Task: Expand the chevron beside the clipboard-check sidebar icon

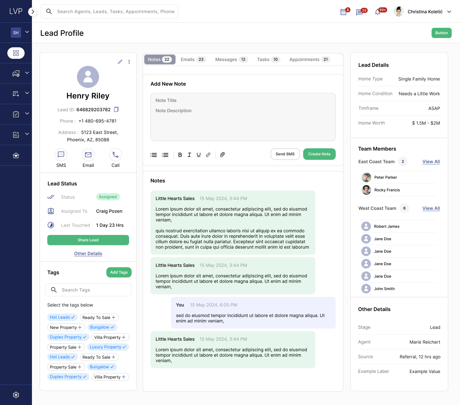Action: [x=27, y=114]
